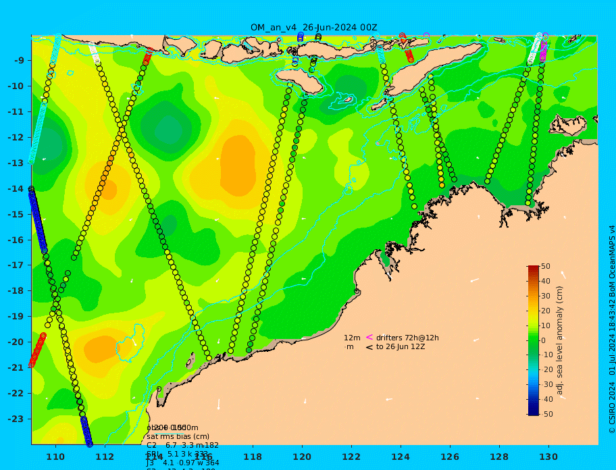Click latitude axis label -17
Screen dimensions: 616x470
click(x=16, y=265)
